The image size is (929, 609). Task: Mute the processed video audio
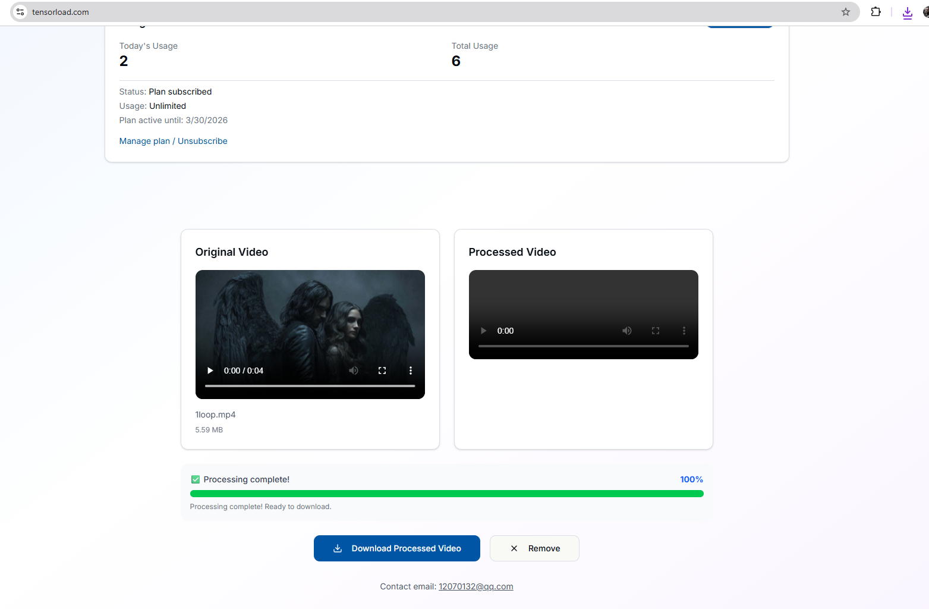(627, 330)
